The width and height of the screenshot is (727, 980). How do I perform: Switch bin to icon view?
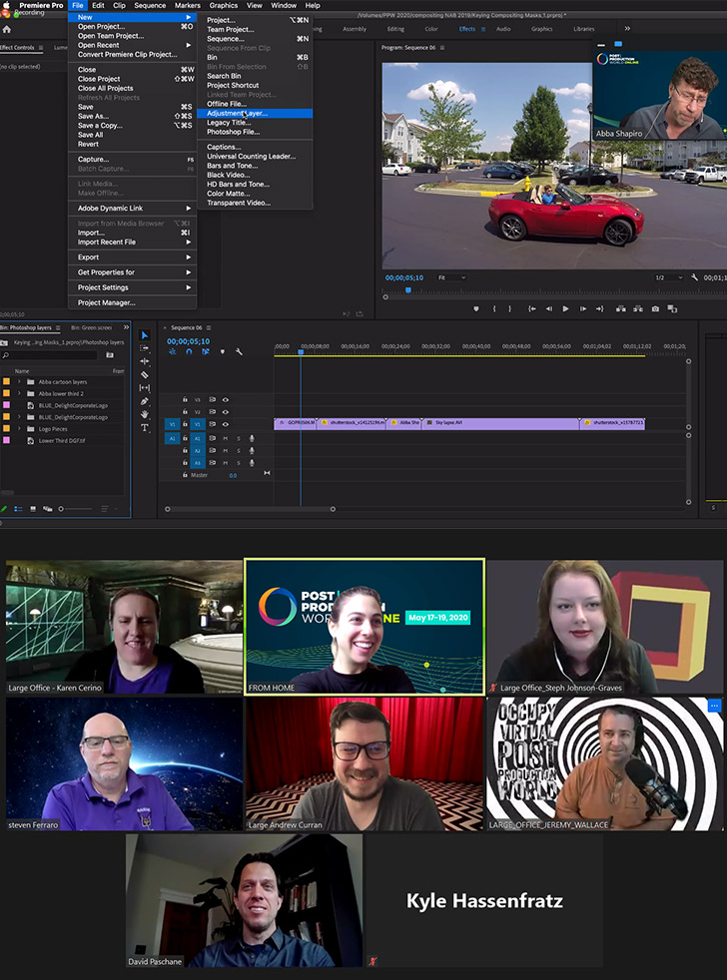tap(33, 509)
